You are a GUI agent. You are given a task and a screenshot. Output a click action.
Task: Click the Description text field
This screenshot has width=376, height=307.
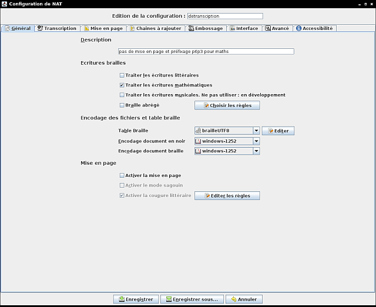click(x=206, y=52)
